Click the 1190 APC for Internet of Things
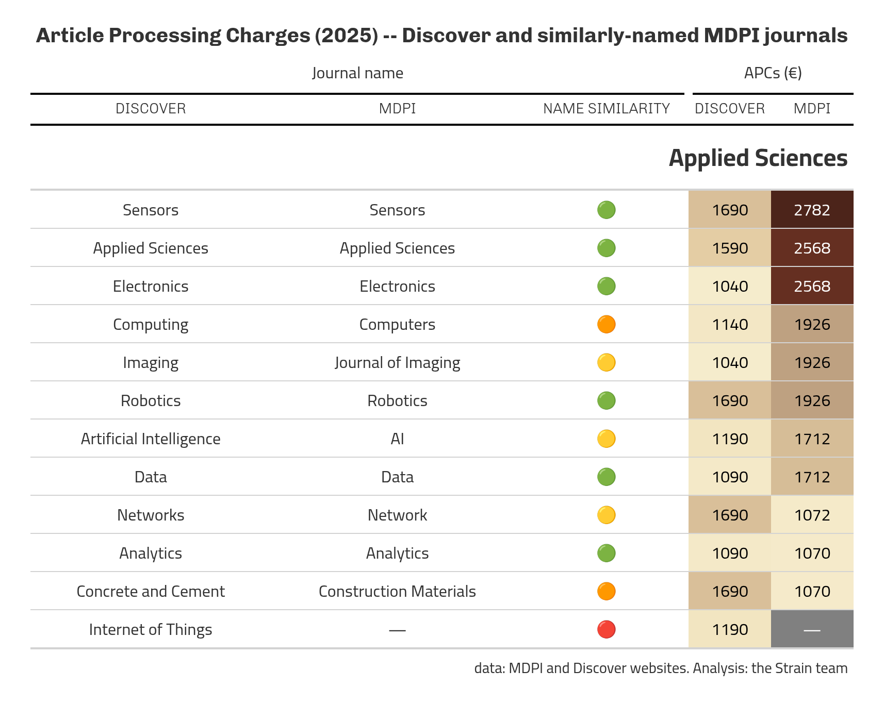 click(x=730, y=629)
